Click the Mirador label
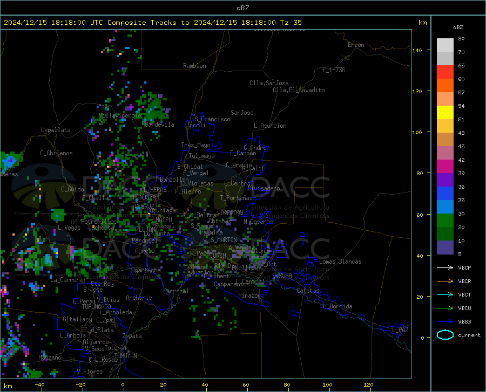This screenshot has width=486, height=392. [249, 295]
